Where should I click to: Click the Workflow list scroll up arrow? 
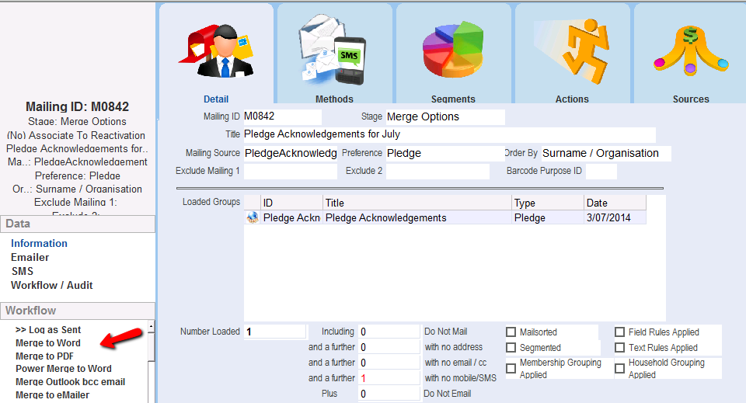[x=152, y=326]
